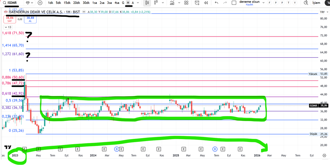Click the TradingView logo on the chart
This screenshot has width=330, height=165.
(8, 147)
